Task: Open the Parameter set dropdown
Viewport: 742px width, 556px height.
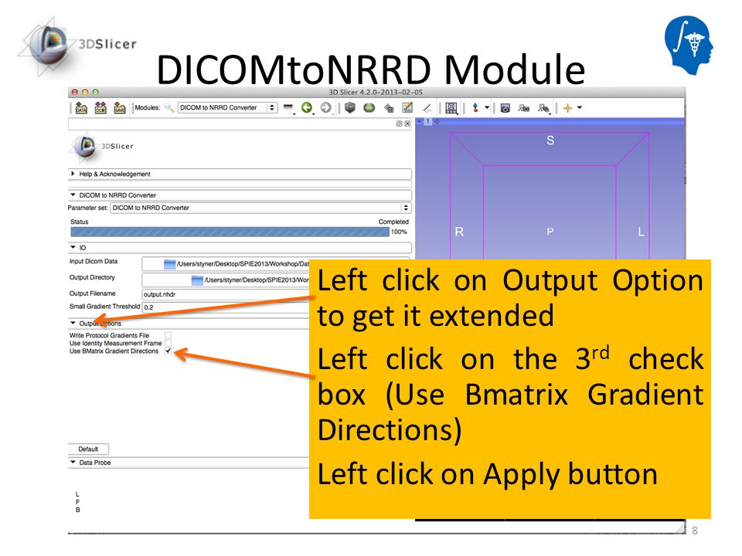Action: pyautogui.click(x=260, y=208)
